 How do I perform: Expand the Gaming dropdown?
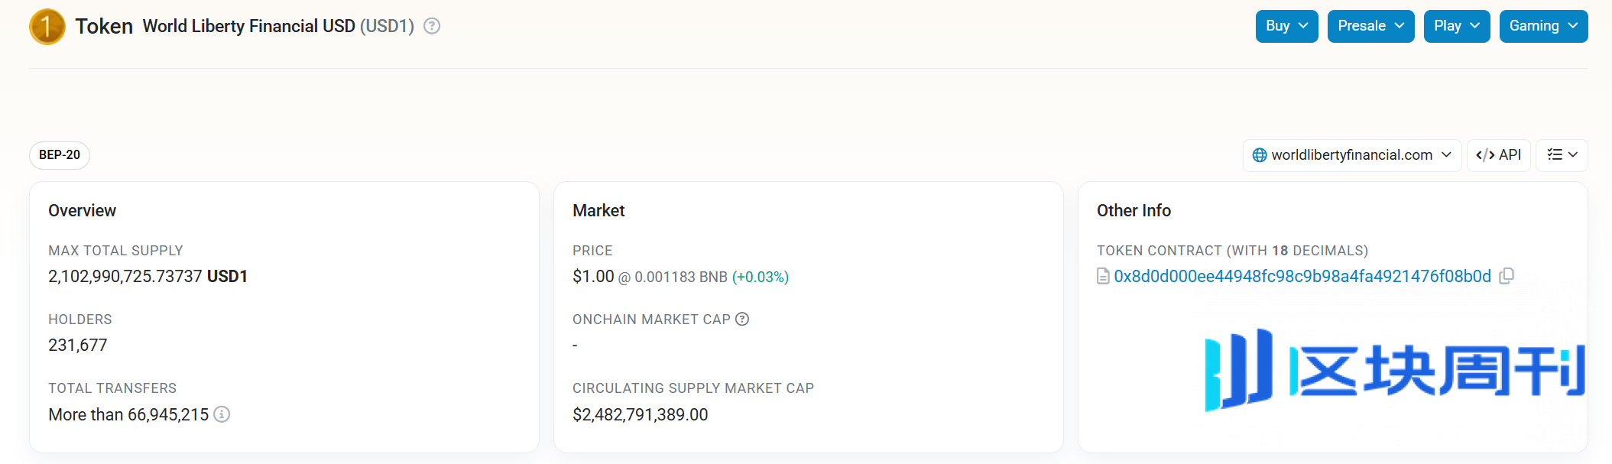(1543, 26)
